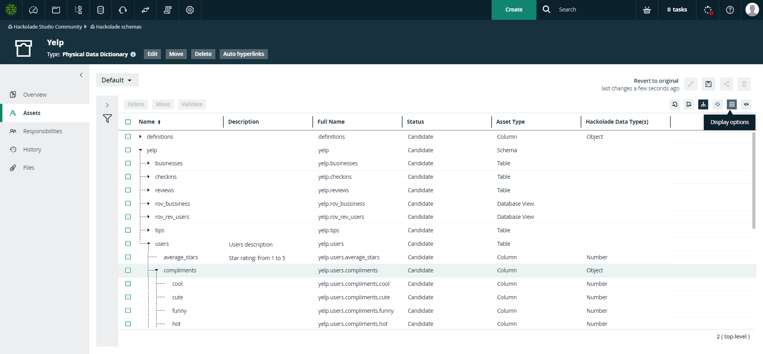Image resolution: width=763 pixels, height=354 pixels.
Task: Check the box for the yelp schema row
Action: coord(128,150)
